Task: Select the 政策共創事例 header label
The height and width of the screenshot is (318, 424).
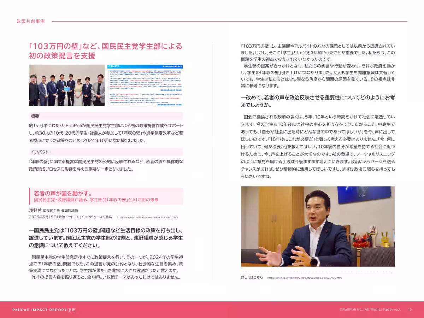Action: click(x=31, y=21)
